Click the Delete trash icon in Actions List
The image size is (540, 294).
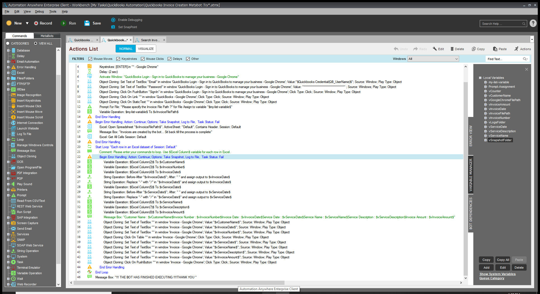pos(452,49)
